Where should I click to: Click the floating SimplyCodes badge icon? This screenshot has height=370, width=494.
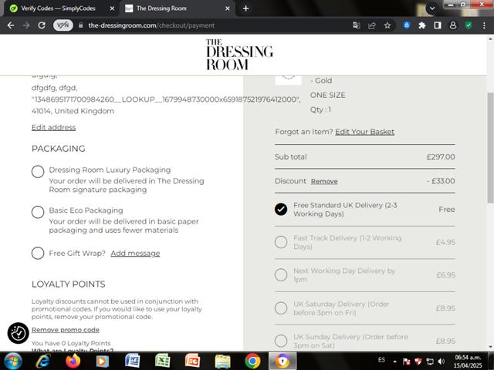click(19, 333)
